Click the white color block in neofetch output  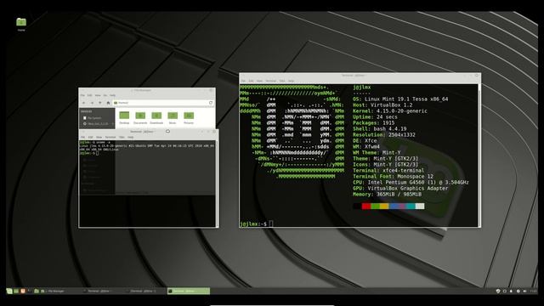pyautogui.click(x=420, y=206)
